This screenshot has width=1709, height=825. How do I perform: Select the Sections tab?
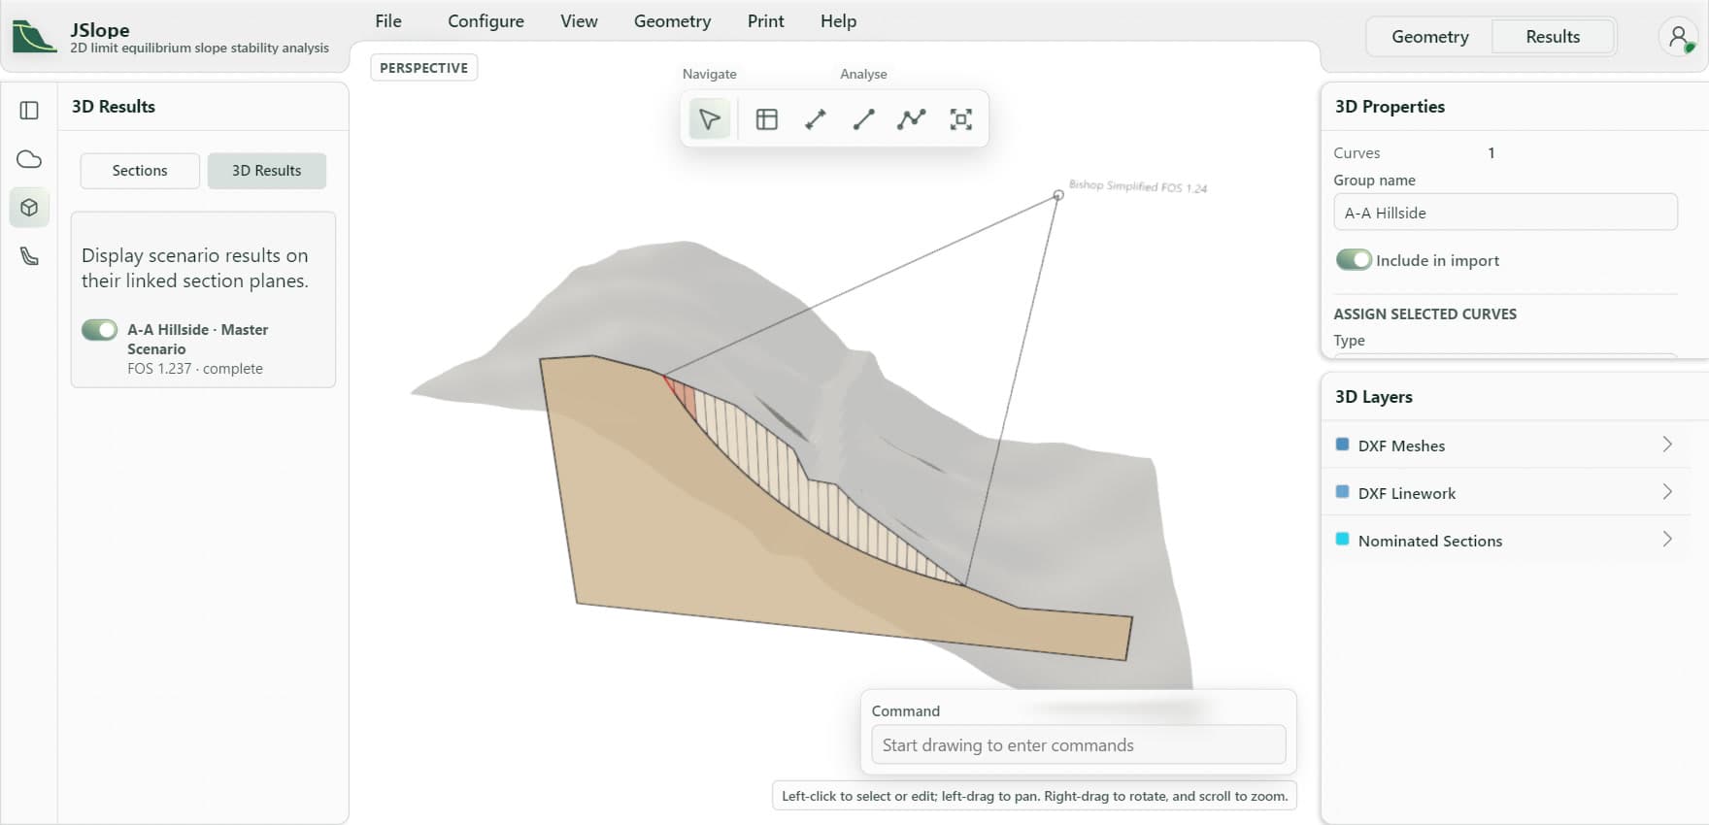coord(140,171)
